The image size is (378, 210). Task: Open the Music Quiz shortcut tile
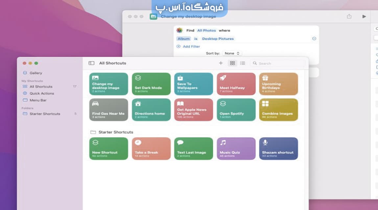pos(236,148)
